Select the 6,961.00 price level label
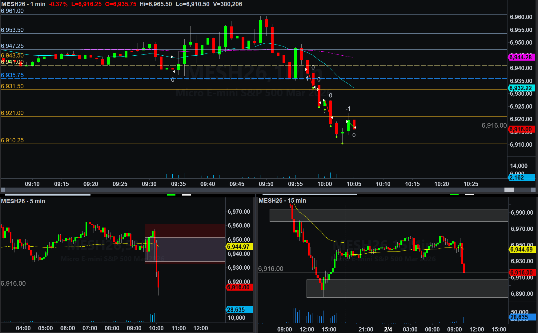The image size is (538, 333). [12, 11]
